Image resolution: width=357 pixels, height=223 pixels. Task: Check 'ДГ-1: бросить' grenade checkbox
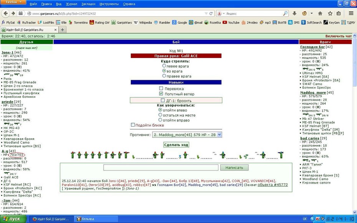pos(162,100)
